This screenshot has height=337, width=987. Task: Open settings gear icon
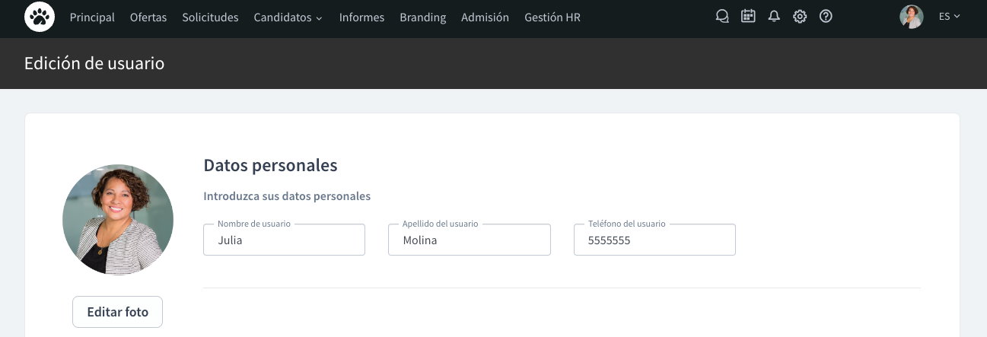(800, 16)
